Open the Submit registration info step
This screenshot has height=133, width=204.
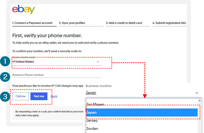click(169, 23)
